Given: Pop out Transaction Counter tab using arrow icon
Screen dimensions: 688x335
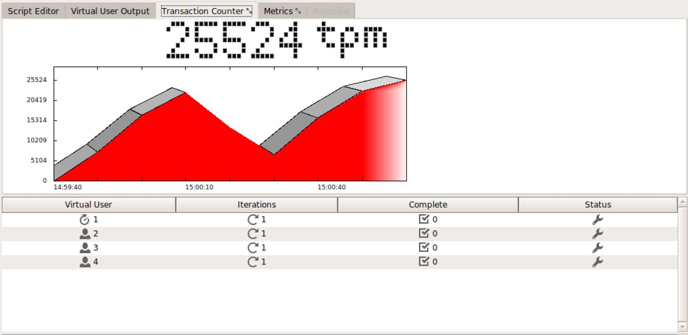Looking at the screenshot, I should tap(249, 11).
